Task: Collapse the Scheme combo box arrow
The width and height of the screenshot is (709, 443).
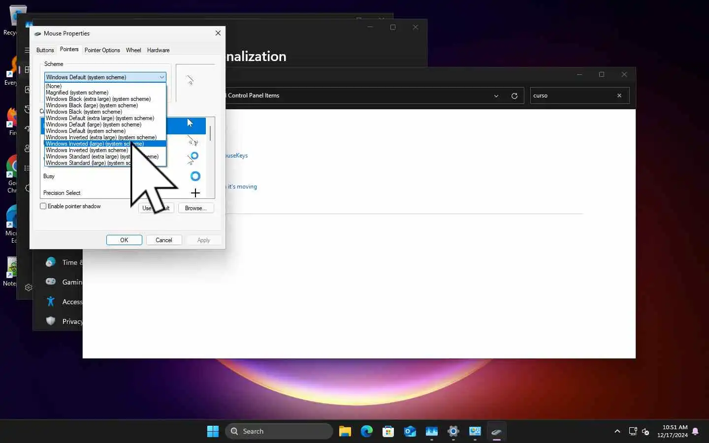Action: pos(161,77)
